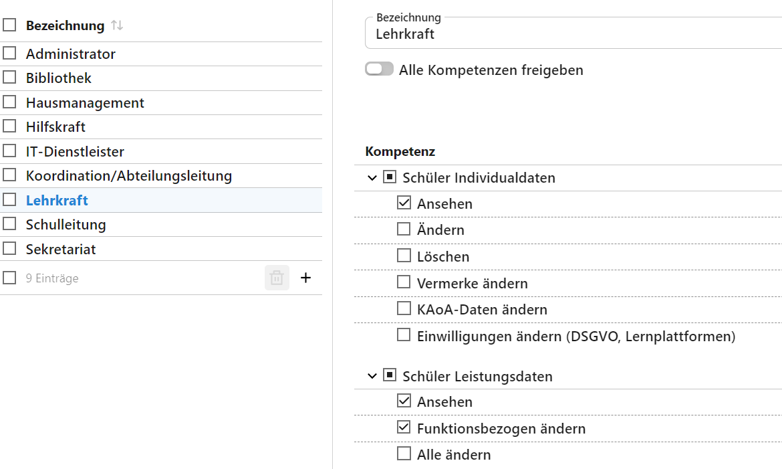Select the Hilfskraft role

pos(55,127)
